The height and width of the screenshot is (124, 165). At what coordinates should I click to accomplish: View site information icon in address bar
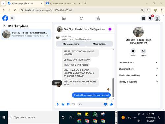tap(22, 10)
